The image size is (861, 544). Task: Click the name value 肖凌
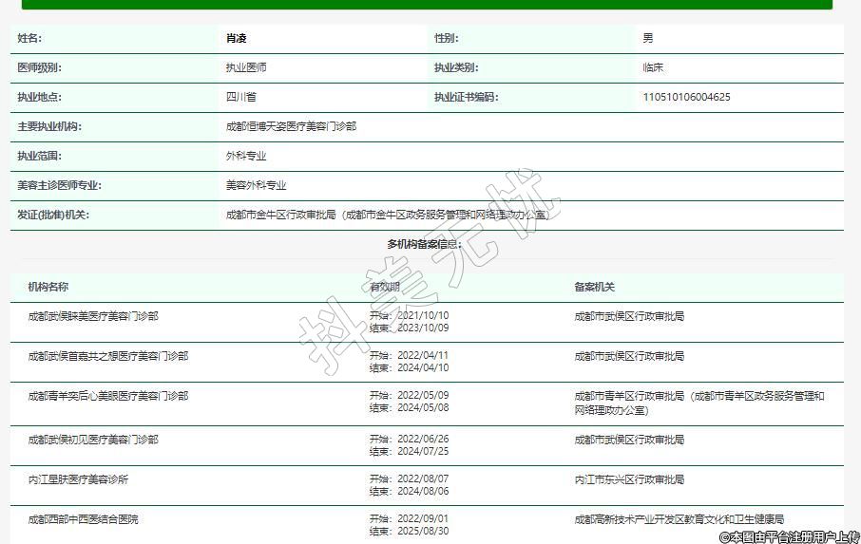236,39
